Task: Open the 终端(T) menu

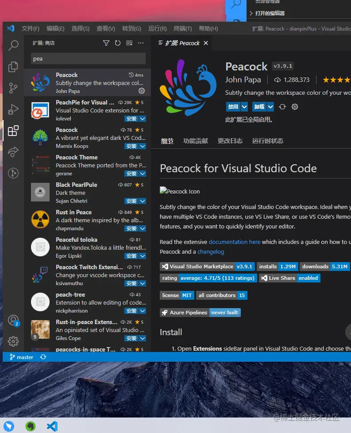Action: 182,29
